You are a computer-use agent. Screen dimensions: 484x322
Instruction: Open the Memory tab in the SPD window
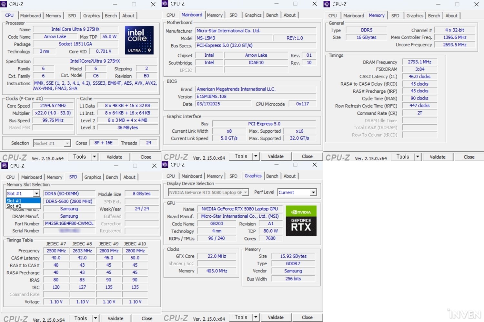55,177
